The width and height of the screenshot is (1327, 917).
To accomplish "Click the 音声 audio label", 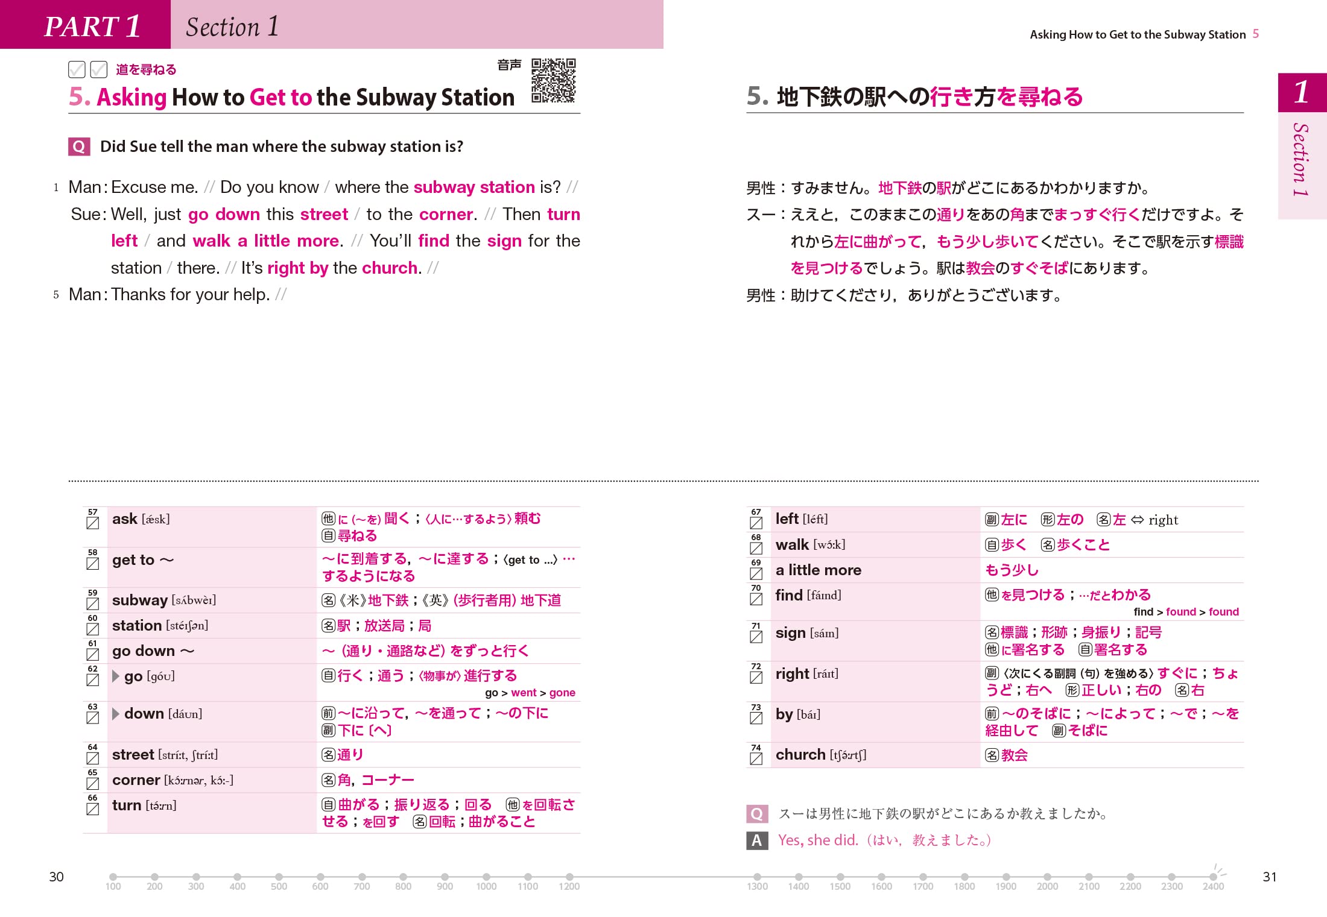I will tap(509, 65).
